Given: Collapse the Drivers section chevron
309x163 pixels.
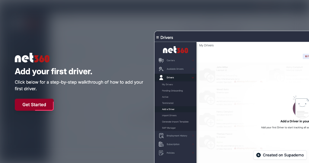Looking at the screenshot, I should 193,78.
